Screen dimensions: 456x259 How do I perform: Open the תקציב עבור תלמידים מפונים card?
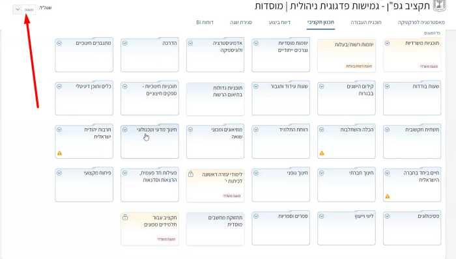(x=150, y=229)
